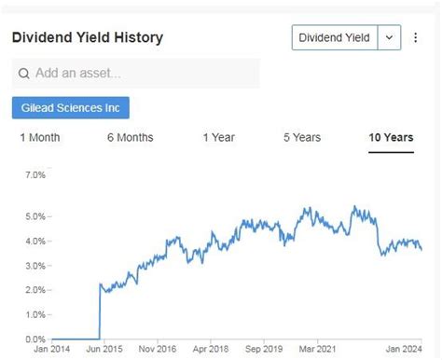Click the search magnifier icon

point(23,74)
